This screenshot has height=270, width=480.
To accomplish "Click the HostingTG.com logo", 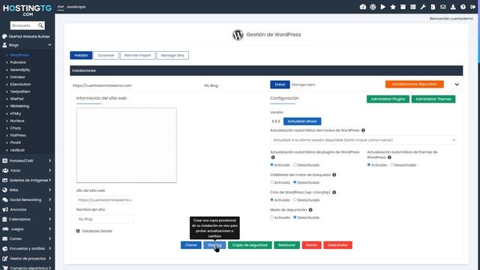I will pyautogui.click(x=27, y=10).
